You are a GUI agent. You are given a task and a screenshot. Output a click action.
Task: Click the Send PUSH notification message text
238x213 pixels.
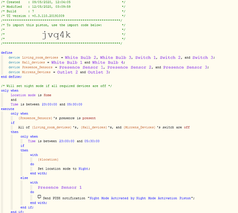pos(140,198)
